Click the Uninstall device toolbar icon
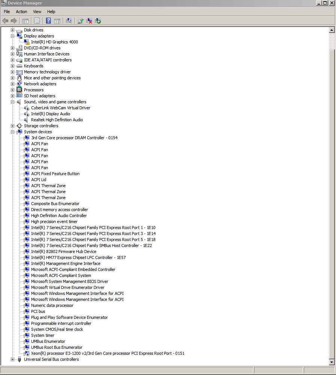Viewport: 336px width, 375px height. [89, 21]
